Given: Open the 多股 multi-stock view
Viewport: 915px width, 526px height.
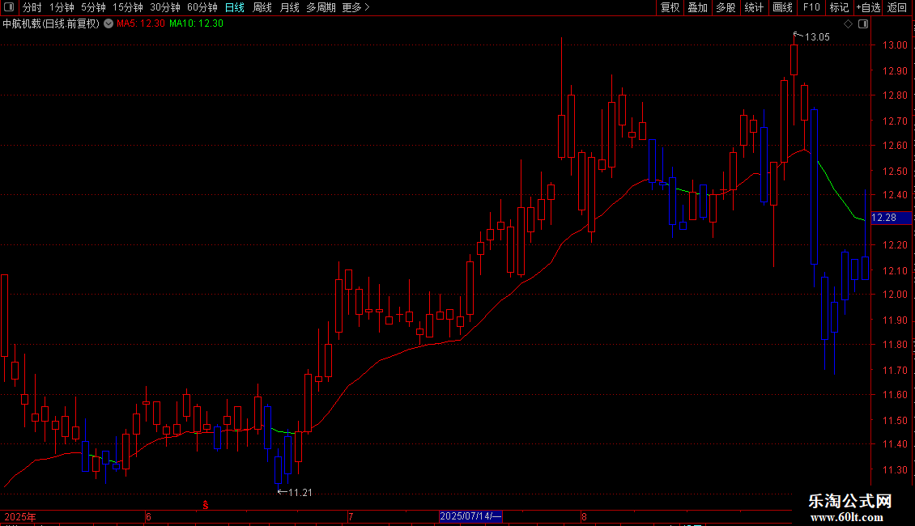Looking at the screenshot, I should click(x=726, y=7).
